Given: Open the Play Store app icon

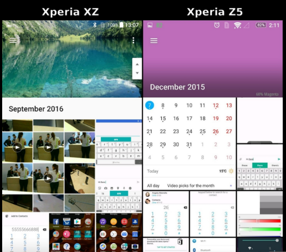Looking at the screenshot, I should (x=77, y=222).
